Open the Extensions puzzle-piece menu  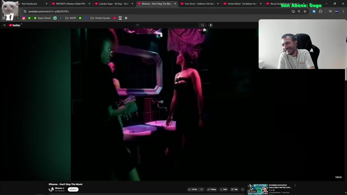(x=320, y=11)
